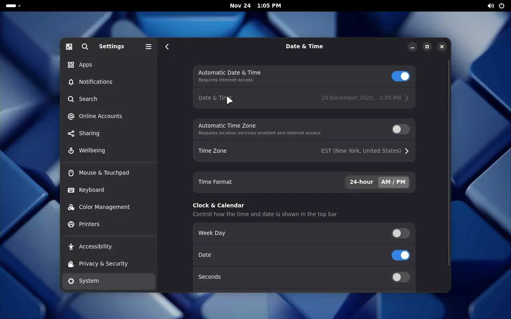Click the 'Requires internet access' subtitle
The image size is (511, 319).
(226, 80)
